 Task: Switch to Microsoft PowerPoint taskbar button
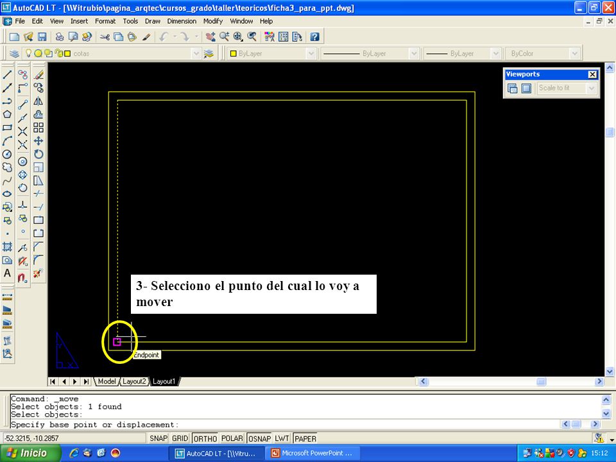pyautogui.click(x=313, y=454)
